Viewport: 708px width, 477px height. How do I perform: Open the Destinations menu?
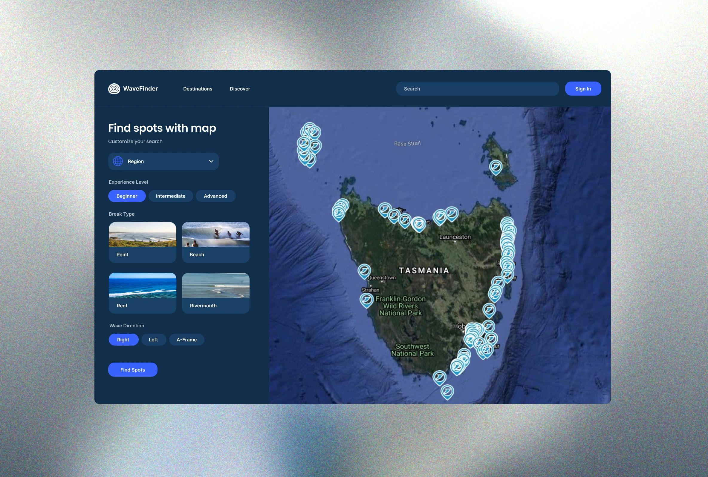[x=198, y=89]
